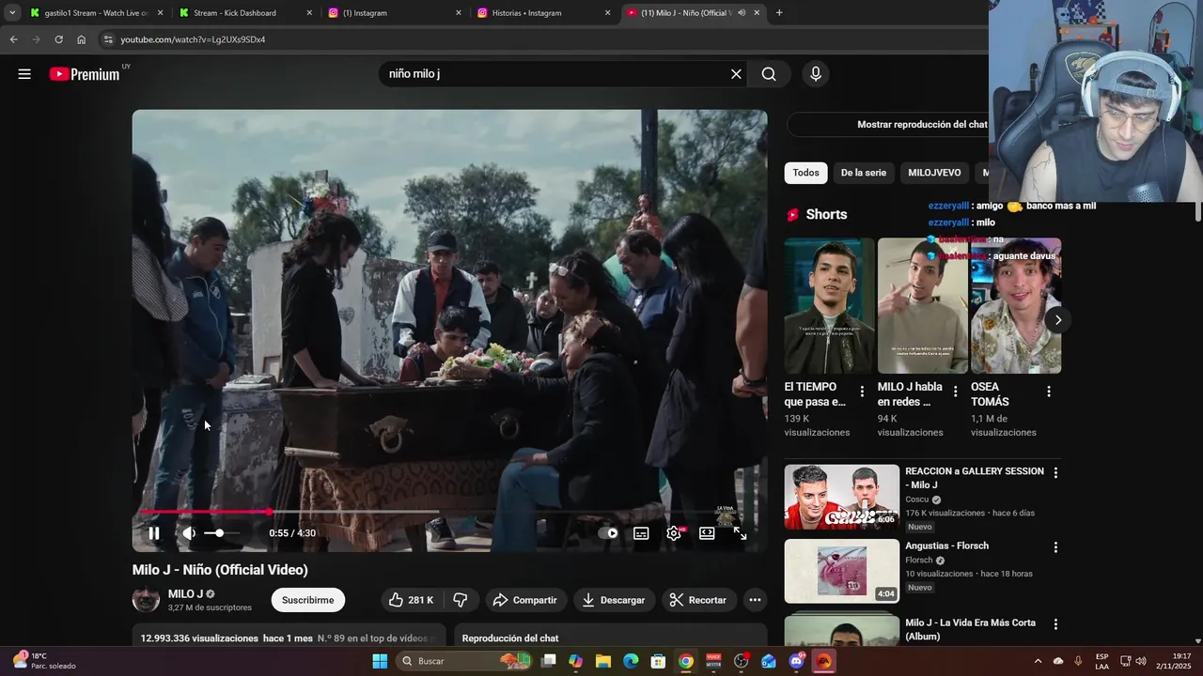Screen dimensions: 1203x676
Task: Open a new browser tab
Action: click(x=779, y=13)
